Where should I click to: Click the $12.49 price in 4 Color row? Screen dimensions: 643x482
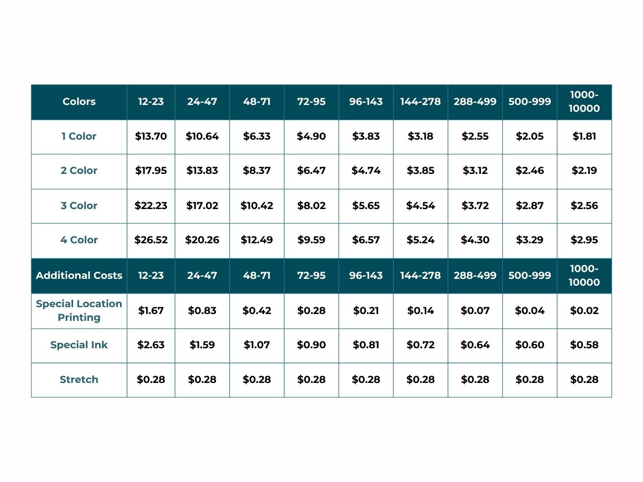click(x=257, y=240)
